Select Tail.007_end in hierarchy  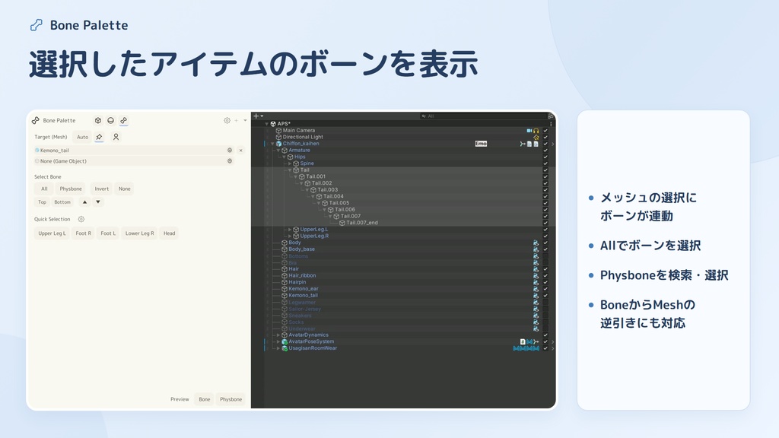(361, 223)
